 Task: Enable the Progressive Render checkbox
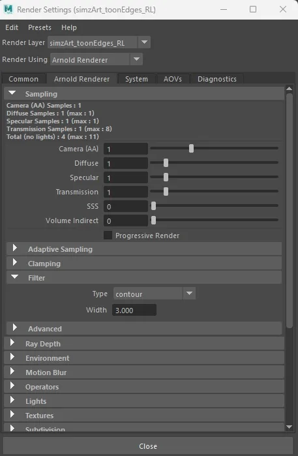click(x=108, y=236)
